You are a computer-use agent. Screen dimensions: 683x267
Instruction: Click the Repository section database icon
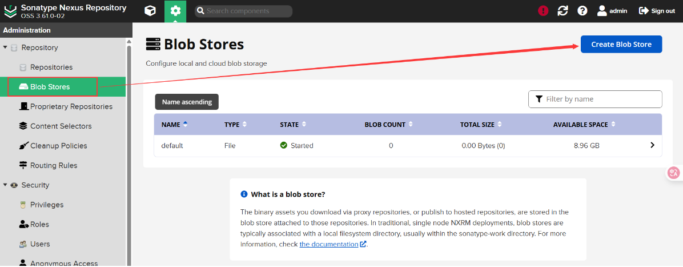coord(14,47)
